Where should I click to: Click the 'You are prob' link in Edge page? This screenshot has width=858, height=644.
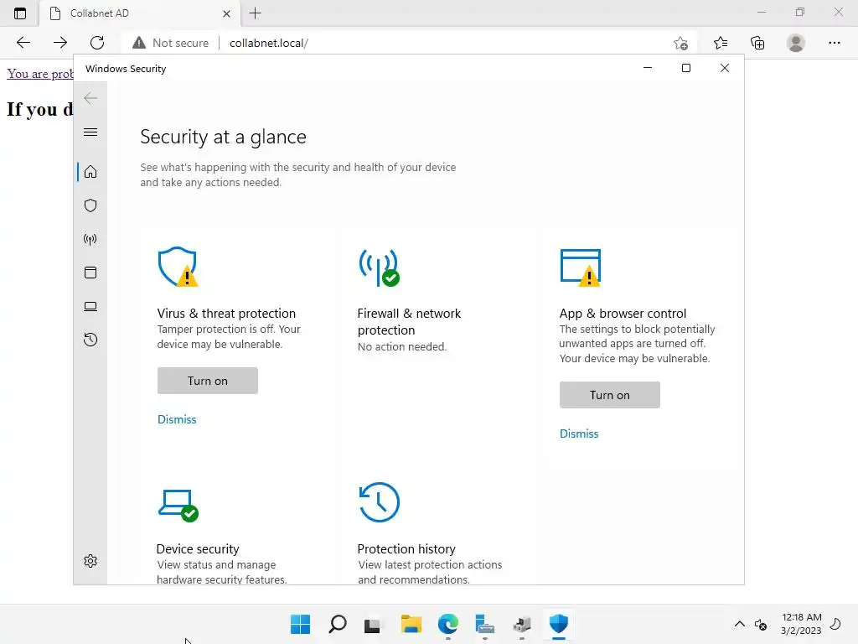coord(40,74)
